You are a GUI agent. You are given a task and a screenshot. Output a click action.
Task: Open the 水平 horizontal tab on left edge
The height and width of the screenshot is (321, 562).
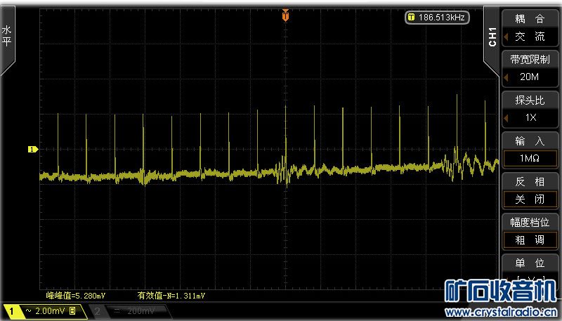coord(7,37)
